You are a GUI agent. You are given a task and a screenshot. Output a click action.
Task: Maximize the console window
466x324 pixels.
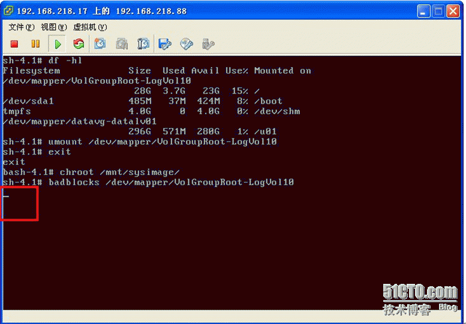pos(438,11)
